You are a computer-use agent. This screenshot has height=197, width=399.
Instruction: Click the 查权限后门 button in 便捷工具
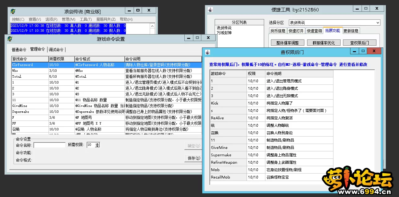click(x=359, y=43)
